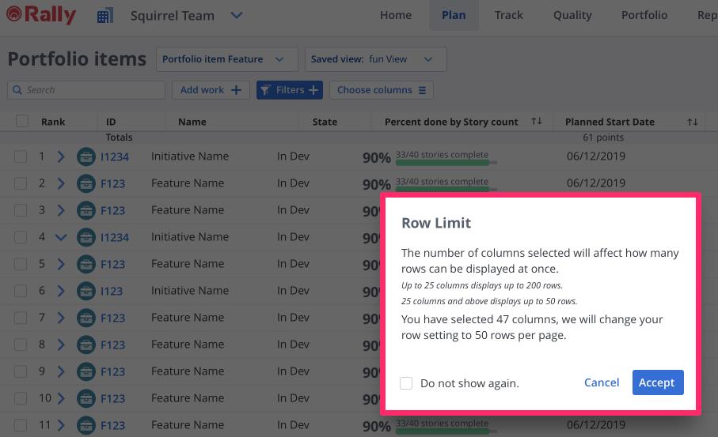
Task: Open the Portfolio tab
Action: click(644, 15)
